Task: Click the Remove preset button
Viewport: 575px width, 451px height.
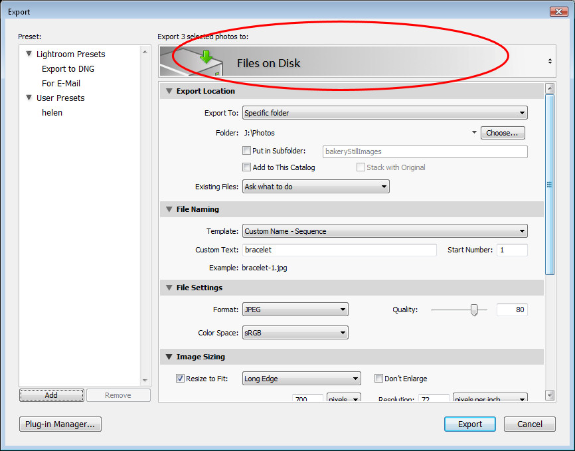Action: pyautogui.click(x=118, y=395)
